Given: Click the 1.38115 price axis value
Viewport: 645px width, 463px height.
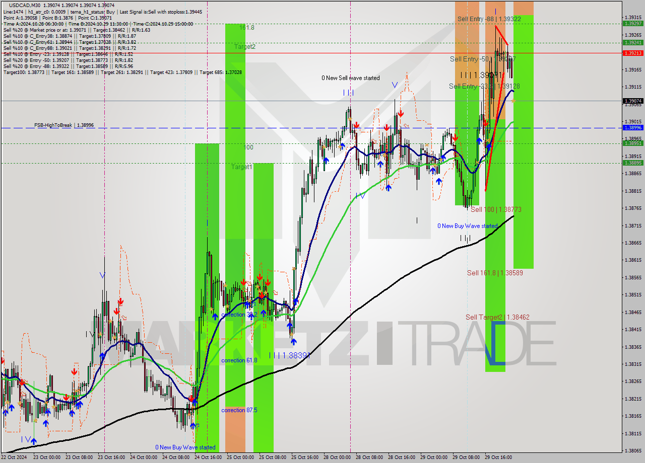Looking at the screenshot, I should 633,433.
